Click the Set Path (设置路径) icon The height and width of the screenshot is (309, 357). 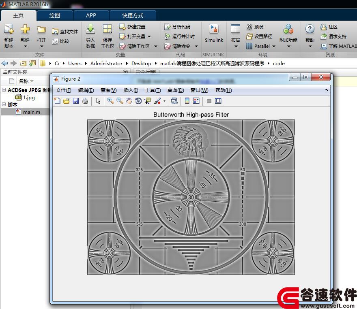pyautogui.click(x=249, y=36)
